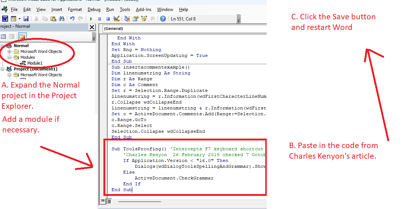The width and height of the screenshot is (414, 209).
Task: Select Project (Document1) in tree
Action: 35,69
